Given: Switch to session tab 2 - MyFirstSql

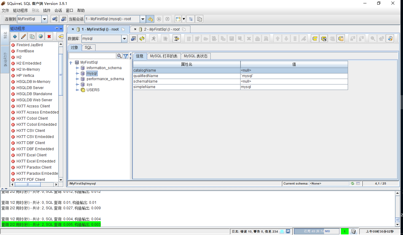Looking at the screenshot, I should pos(160,29).
